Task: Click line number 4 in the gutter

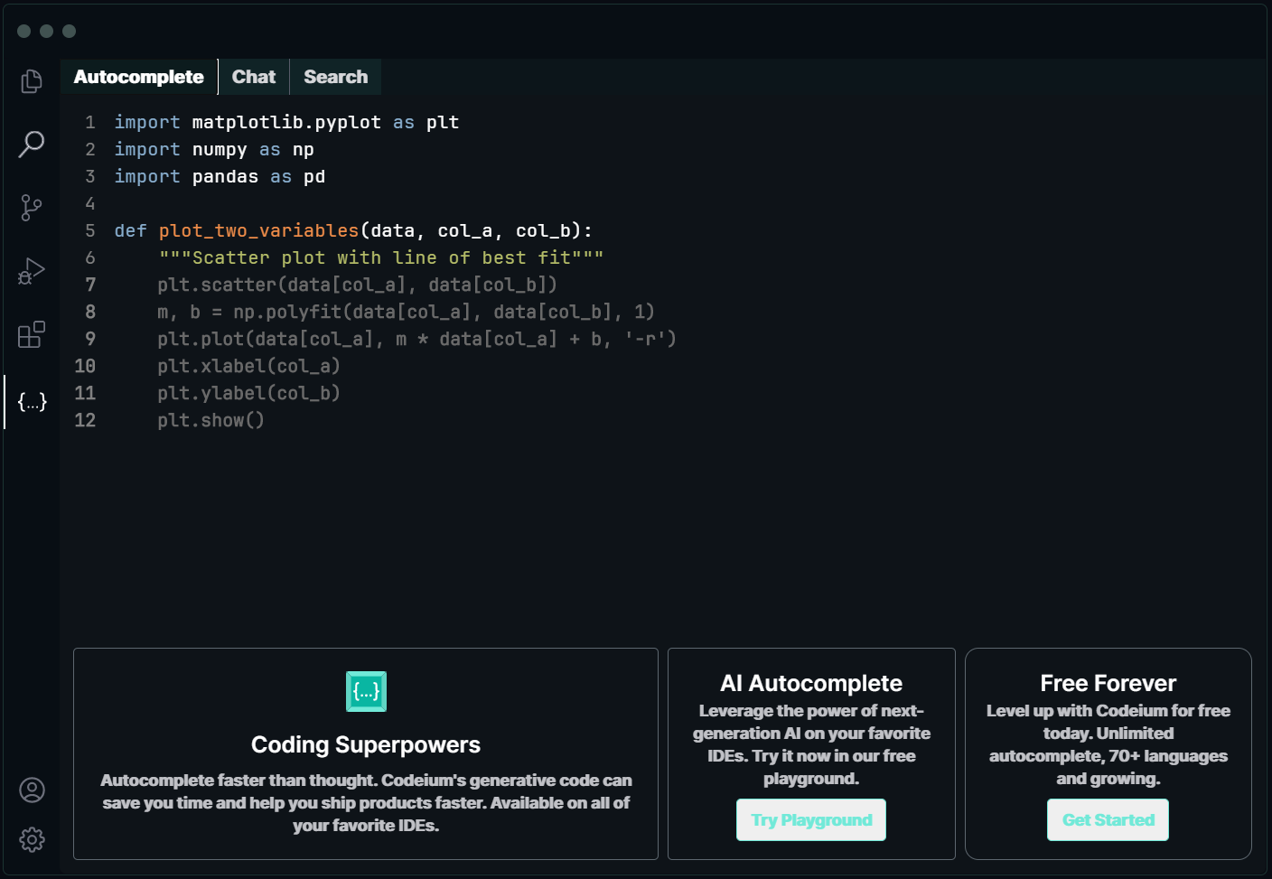Action: pos(90,203)
